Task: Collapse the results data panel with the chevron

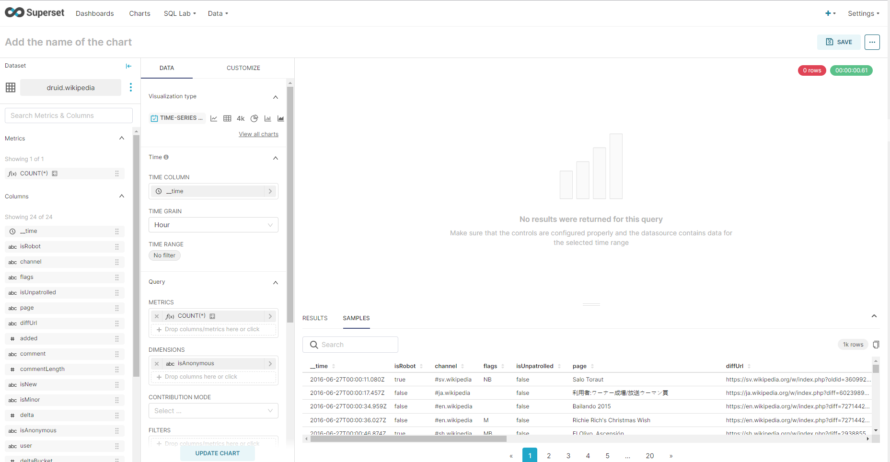Action: 874,316
